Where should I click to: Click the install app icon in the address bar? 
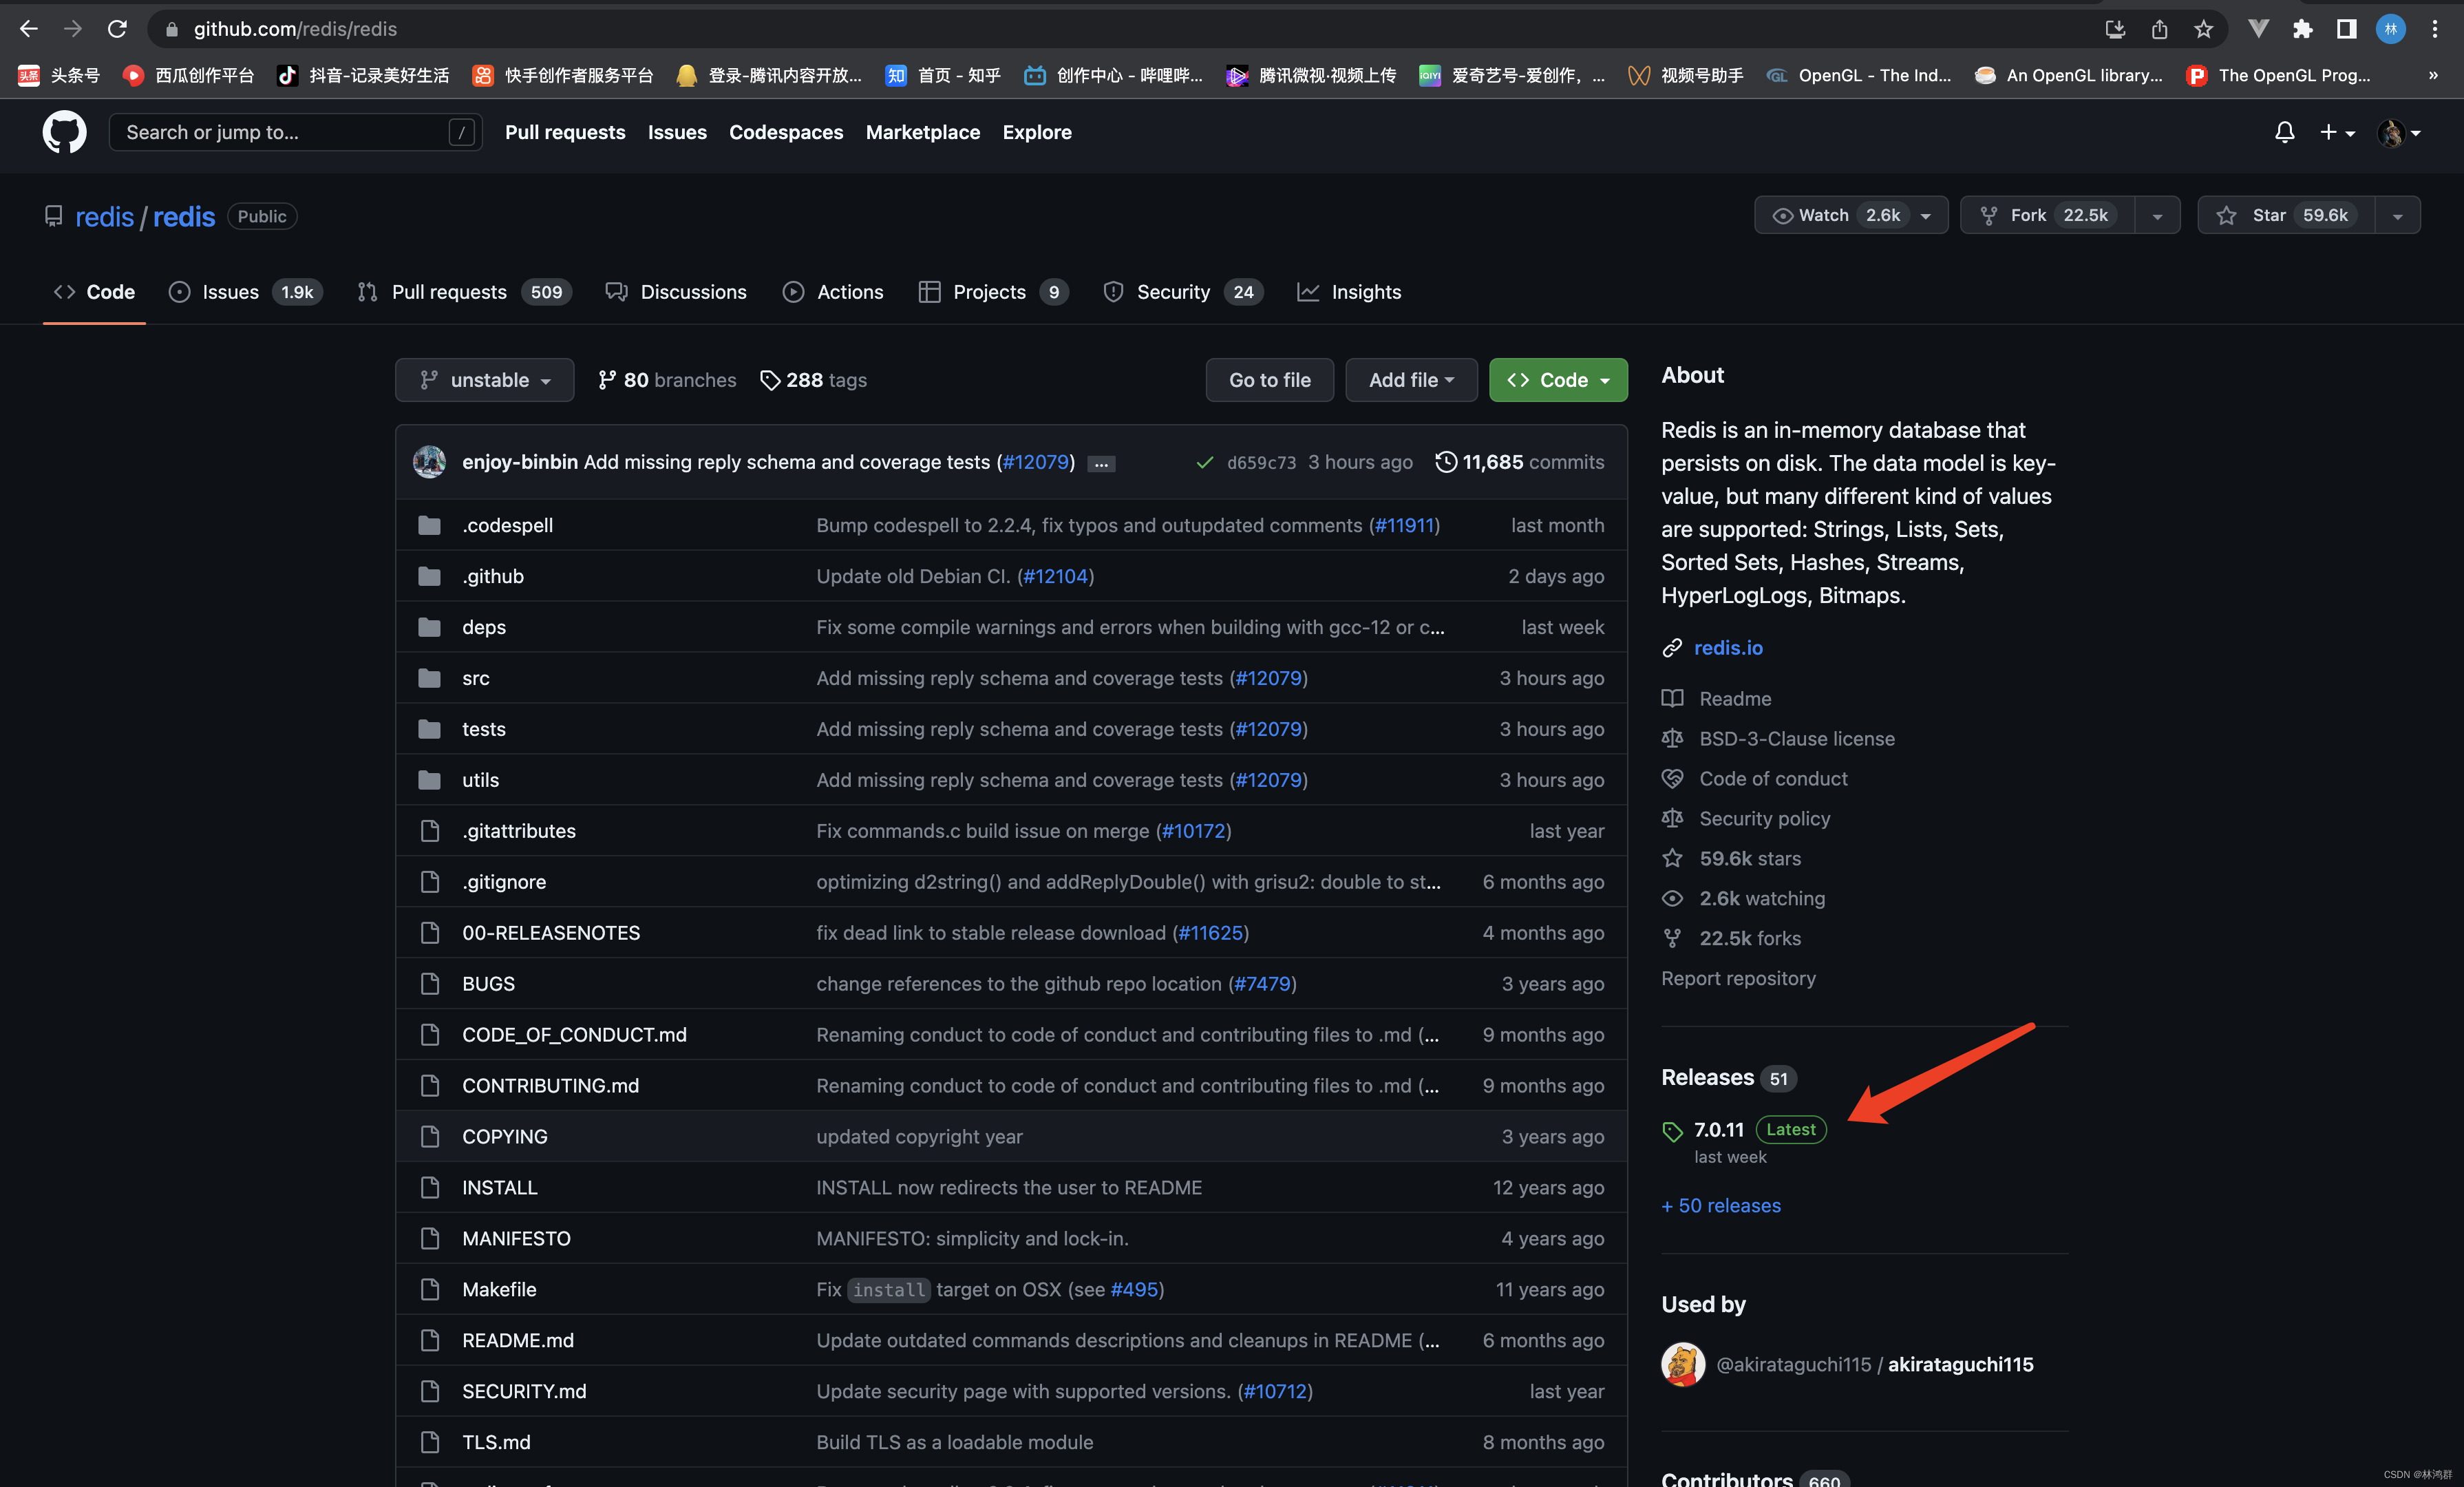pos(2115,29)
